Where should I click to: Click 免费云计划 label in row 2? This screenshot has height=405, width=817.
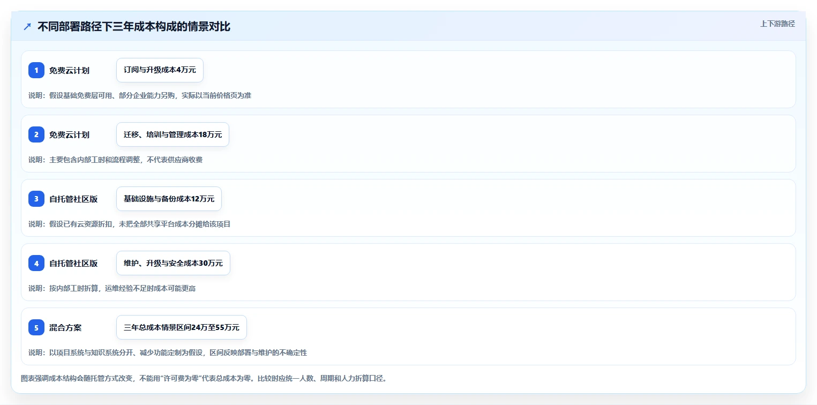click(69, 134)
